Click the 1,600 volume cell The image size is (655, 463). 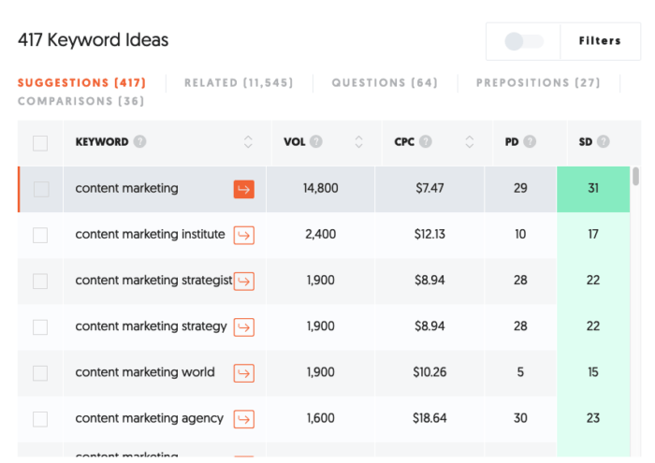tap(320, 418)
